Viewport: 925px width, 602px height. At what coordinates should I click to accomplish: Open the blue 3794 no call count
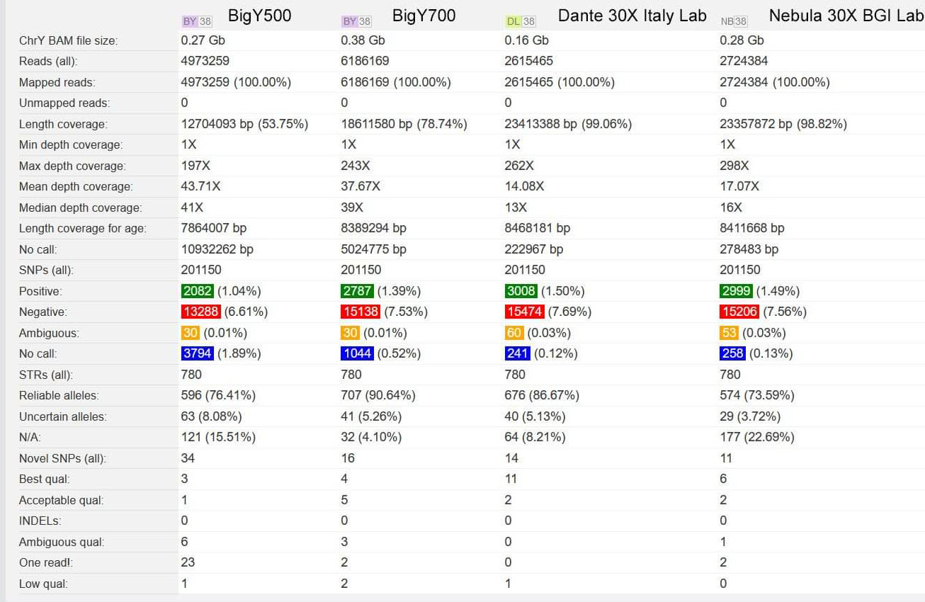(198, 353)
